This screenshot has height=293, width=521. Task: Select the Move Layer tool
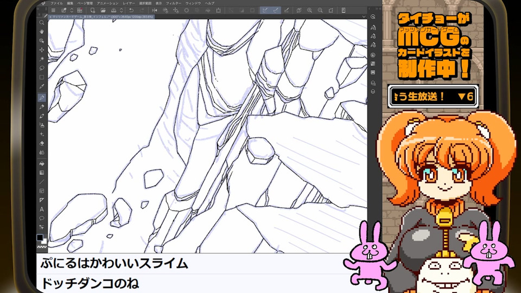[x=42, y=50]
